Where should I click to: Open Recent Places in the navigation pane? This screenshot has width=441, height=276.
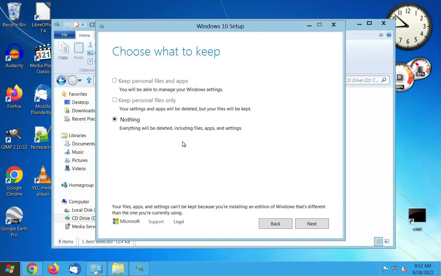pyautogui.click(x=80, y=119)
